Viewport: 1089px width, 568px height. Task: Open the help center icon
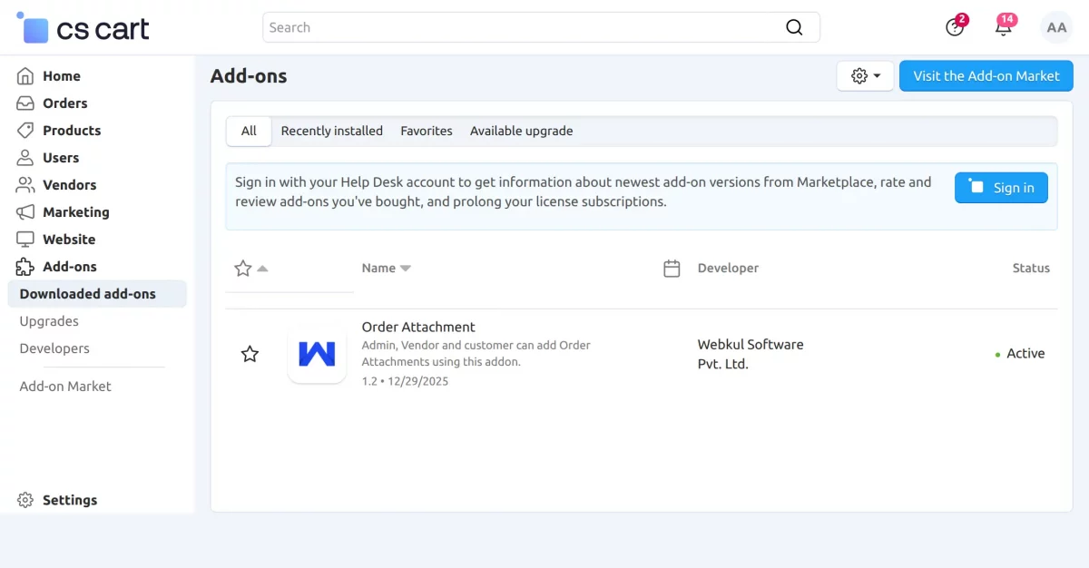(x=955, y=27)
